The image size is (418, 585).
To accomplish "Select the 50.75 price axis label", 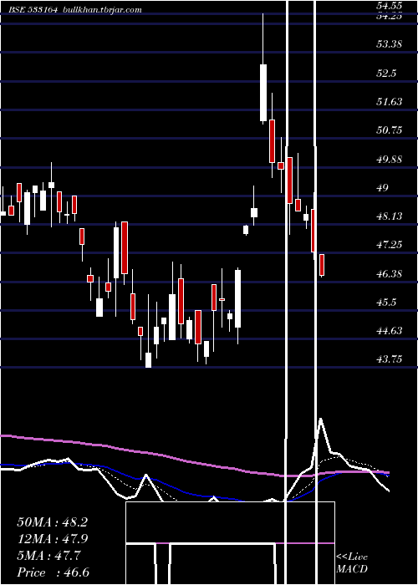I will [390, 130].
